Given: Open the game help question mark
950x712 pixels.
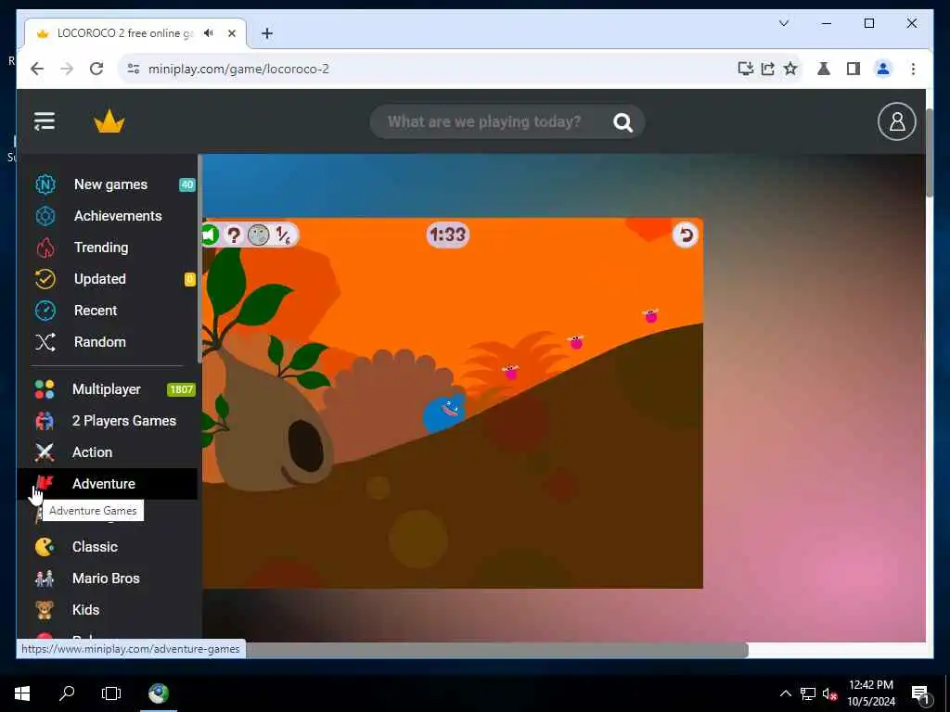Looking at the screenshot, I should click(233, 235).
